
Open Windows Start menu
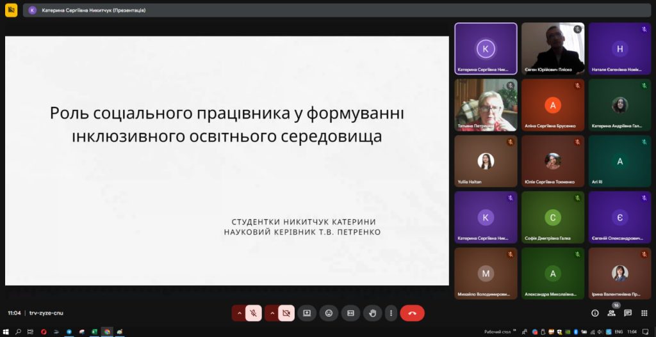point(6,332)
